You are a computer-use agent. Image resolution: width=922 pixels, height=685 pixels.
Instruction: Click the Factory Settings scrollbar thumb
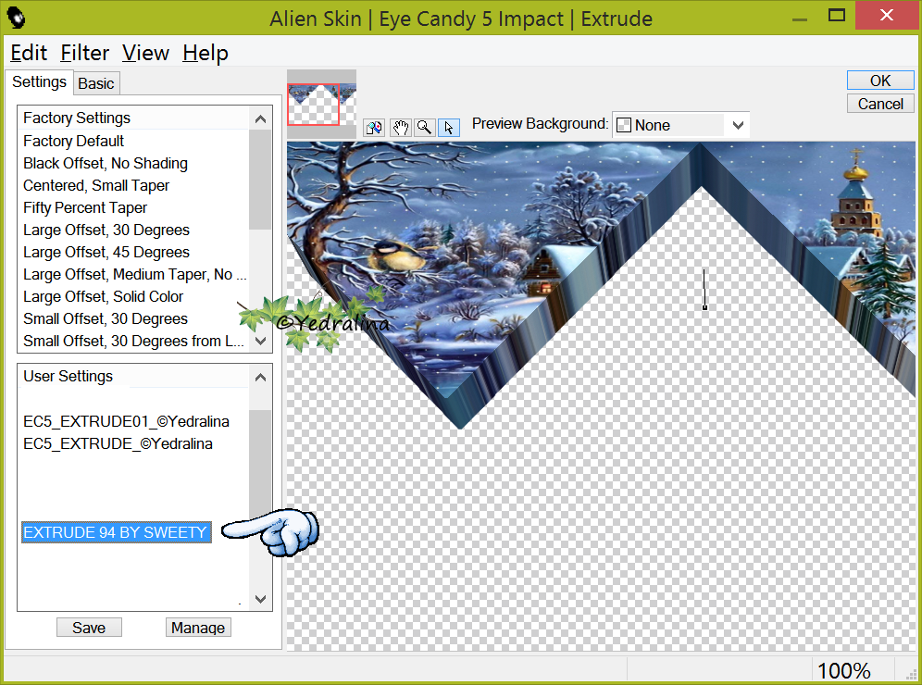(x=260, y=180)
